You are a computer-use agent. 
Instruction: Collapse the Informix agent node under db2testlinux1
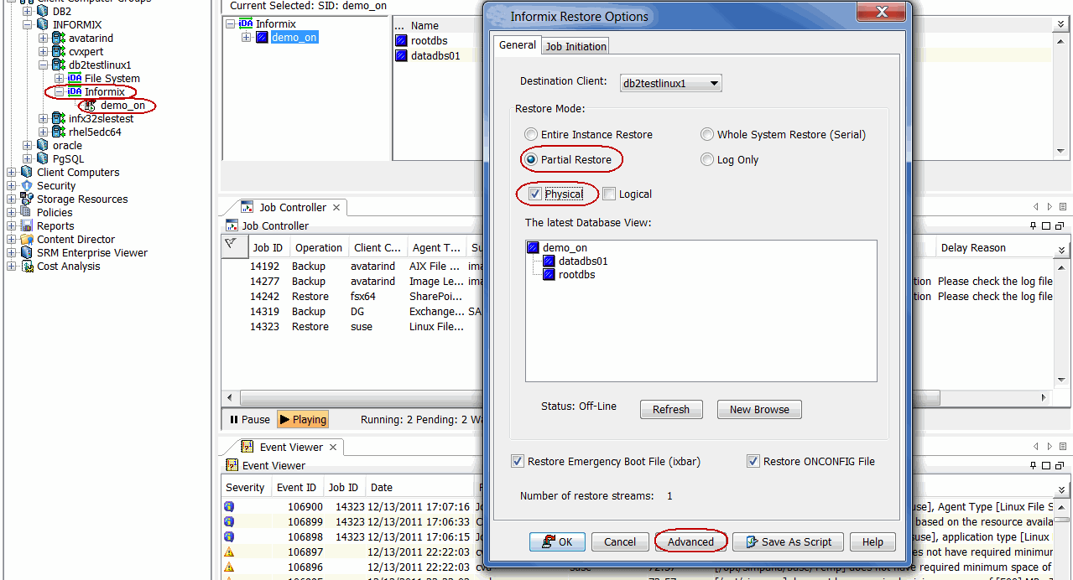tap(60, 92)
